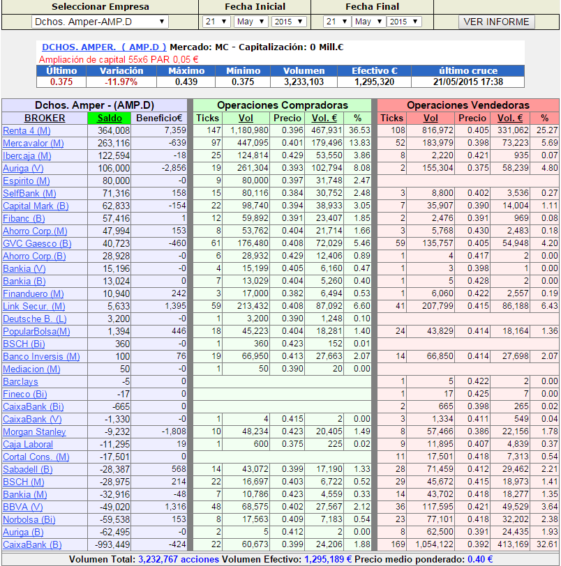Open the Auriga (V) broker link
Image resolution: width=561 pixels, height=566 pixels.
23,169
